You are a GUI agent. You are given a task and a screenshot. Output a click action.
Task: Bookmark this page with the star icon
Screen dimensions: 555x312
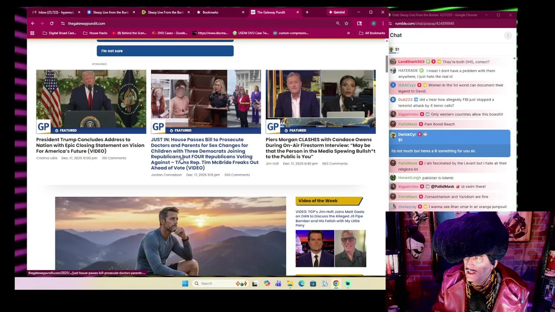[x=346, y=23]
